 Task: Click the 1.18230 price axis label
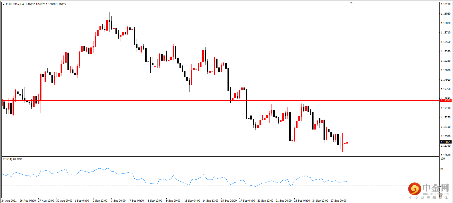446,61
